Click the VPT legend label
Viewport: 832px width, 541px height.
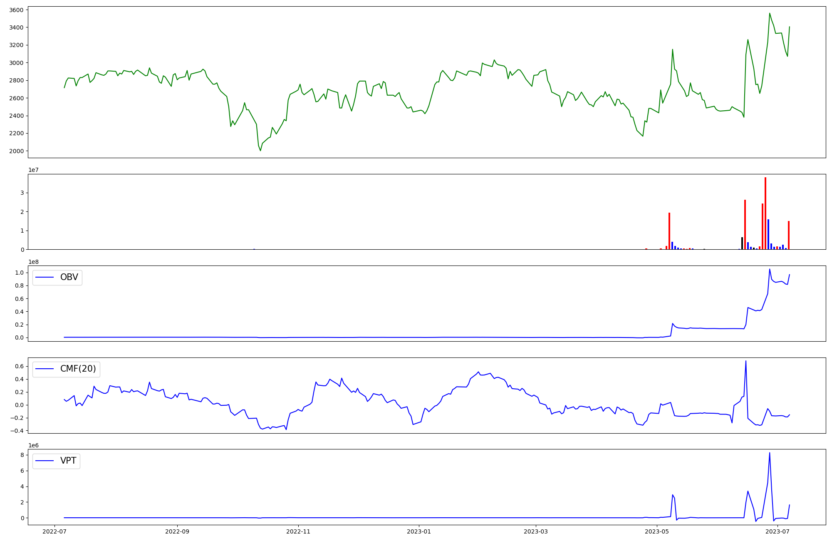click(x=68, y=461)
